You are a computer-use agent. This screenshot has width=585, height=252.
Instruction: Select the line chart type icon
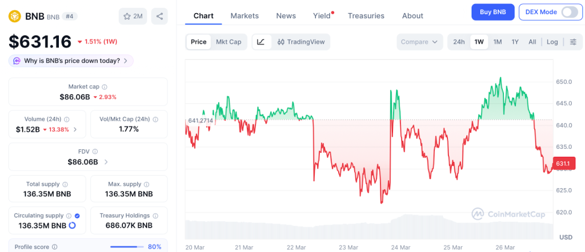261,42
